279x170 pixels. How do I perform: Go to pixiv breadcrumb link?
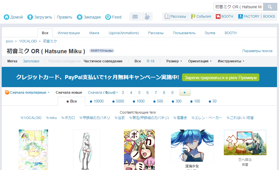click(x=9, y=41)
